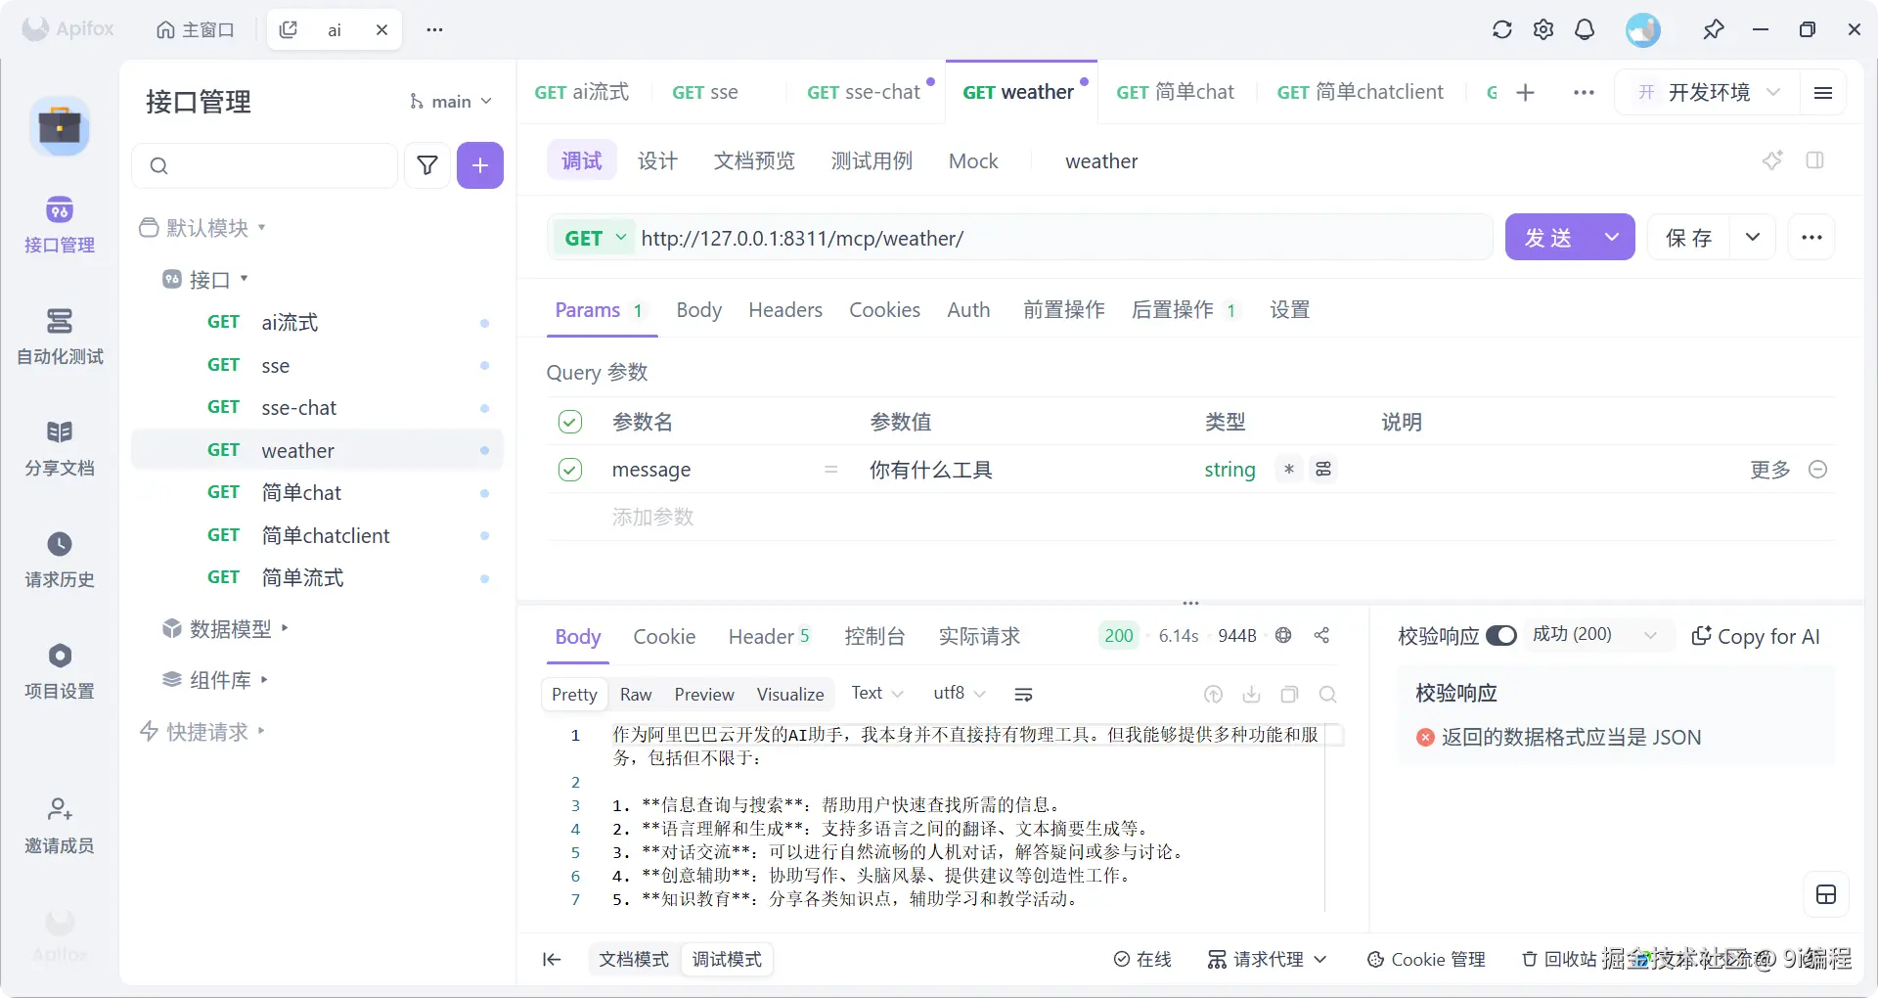This screenshot has width=1878, height=998.
Task: Click the AI sparkle icon near weather name
Action: coord(1772,160)
